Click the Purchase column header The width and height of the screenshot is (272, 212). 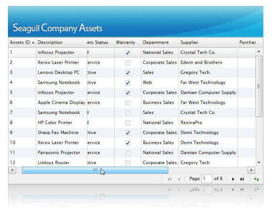tap(247, 42)
